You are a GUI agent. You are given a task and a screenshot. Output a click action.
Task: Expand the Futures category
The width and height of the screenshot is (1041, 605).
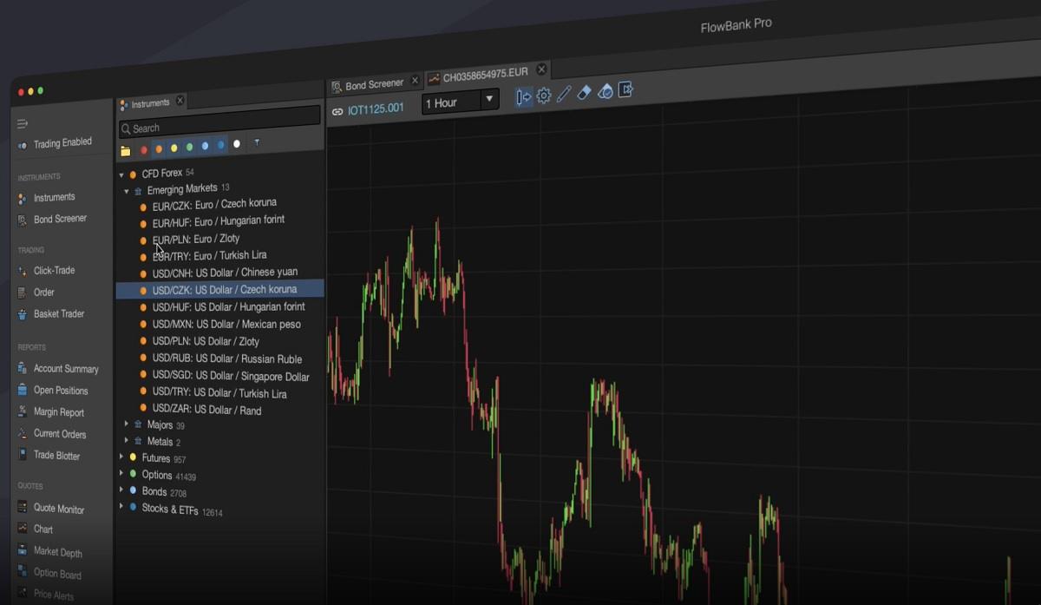tap(121, 457)
